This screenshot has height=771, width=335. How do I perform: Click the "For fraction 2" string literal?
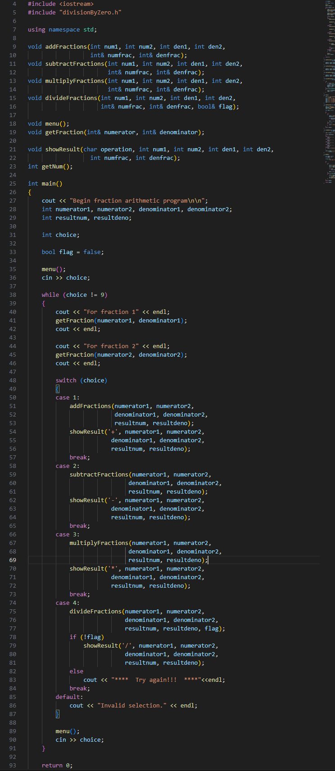111,346
